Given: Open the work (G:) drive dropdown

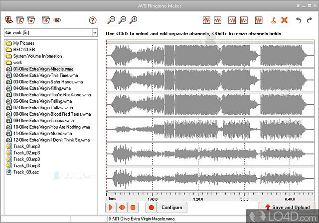Looking at the screenshot, I should pos(94,33).
